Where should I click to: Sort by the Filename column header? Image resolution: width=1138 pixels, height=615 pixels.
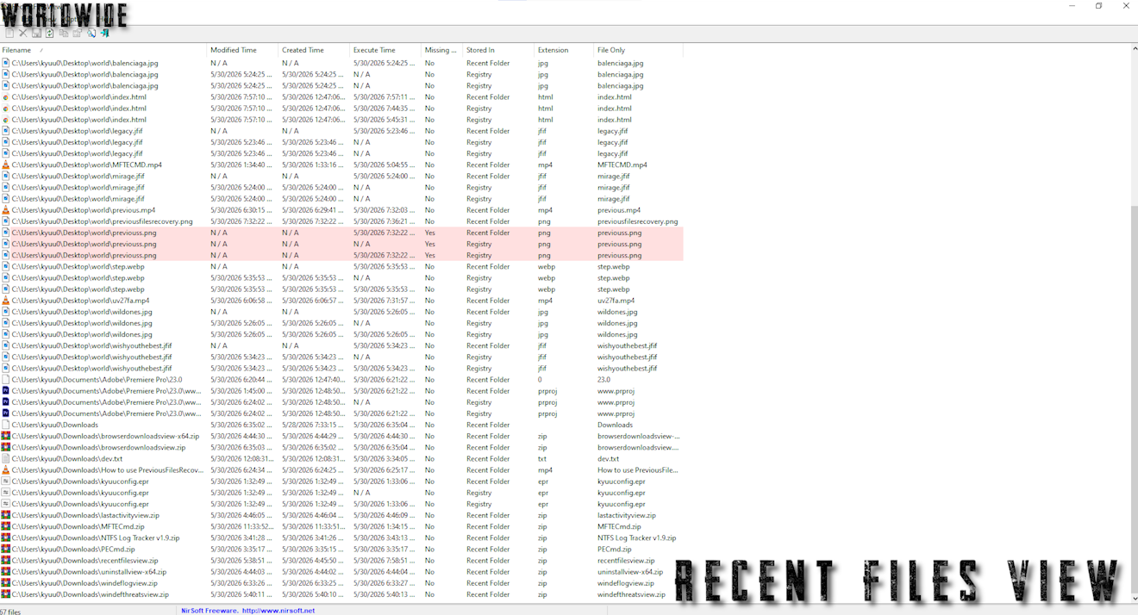tap(103, 50)
